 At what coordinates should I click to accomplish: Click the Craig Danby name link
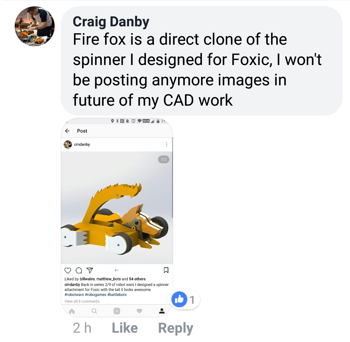pos(111,22)
